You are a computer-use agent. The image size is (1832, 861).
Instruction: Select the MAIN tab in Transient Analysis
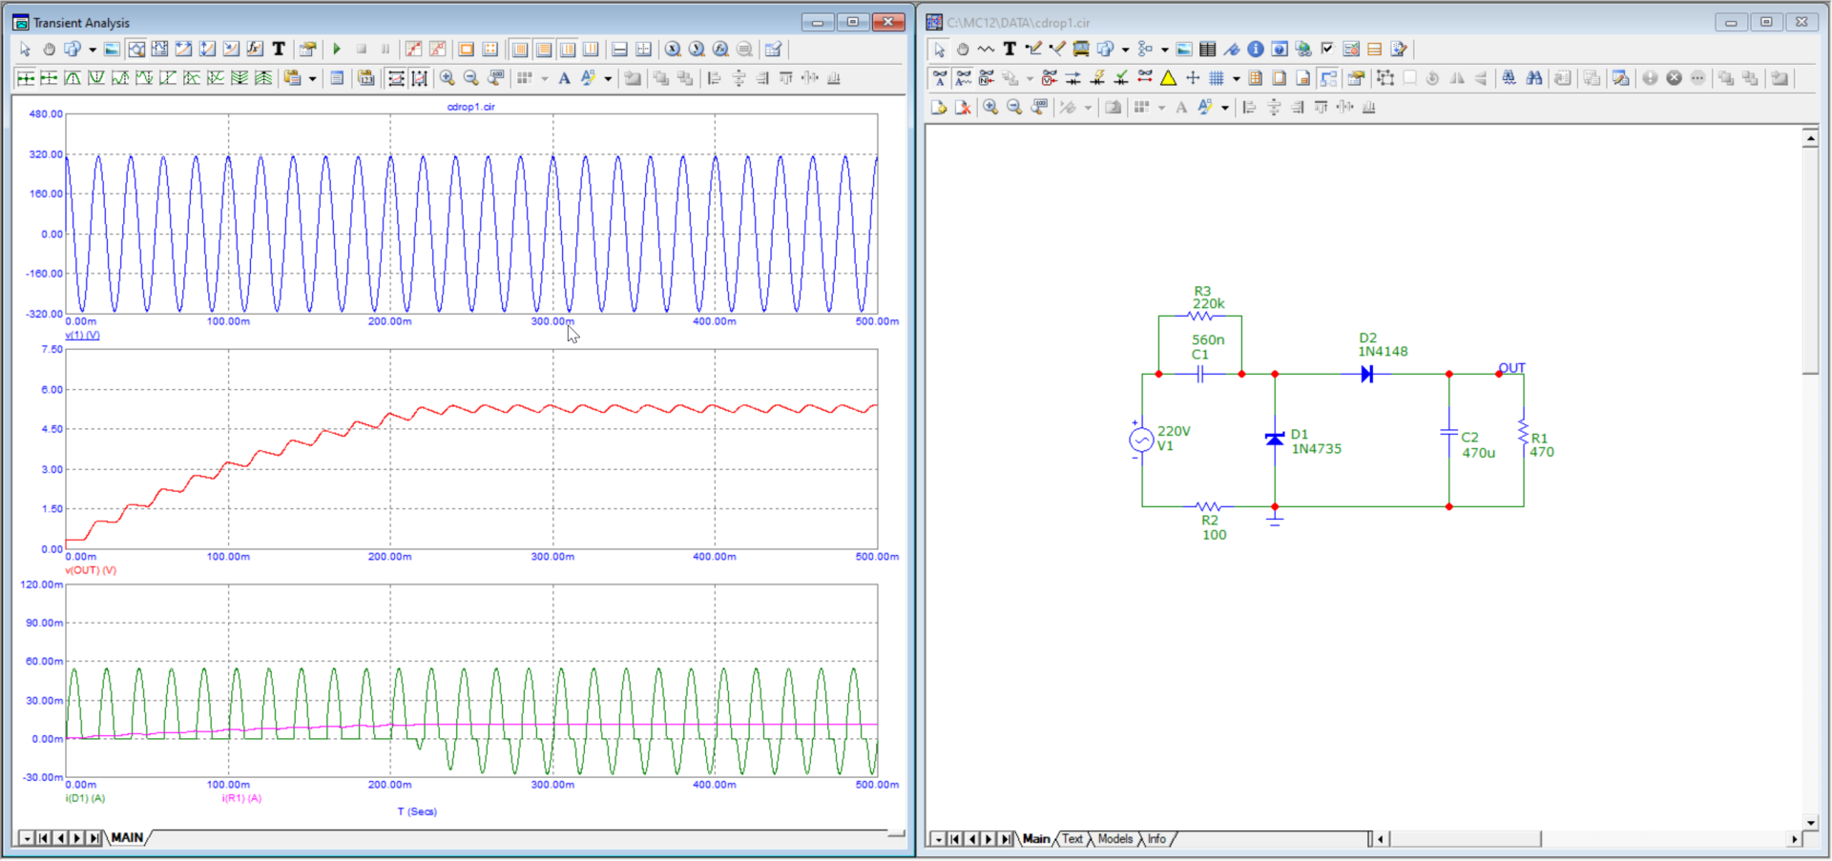point(127,838)
